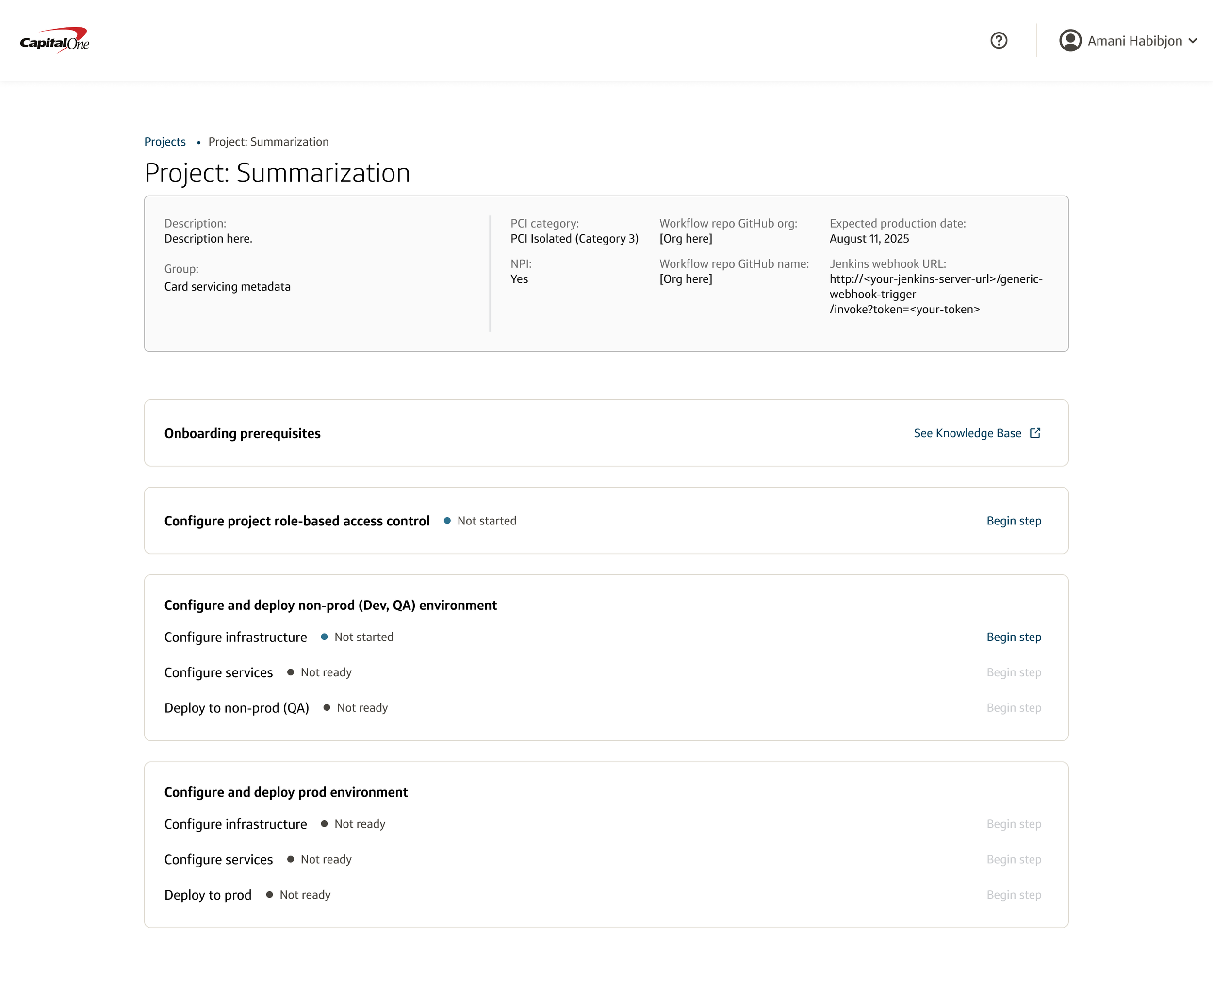The width and height of the screenshot is (1213, 982).
Task: Click the external link icon beside Knowledge Base
Action: [1035, 433]
